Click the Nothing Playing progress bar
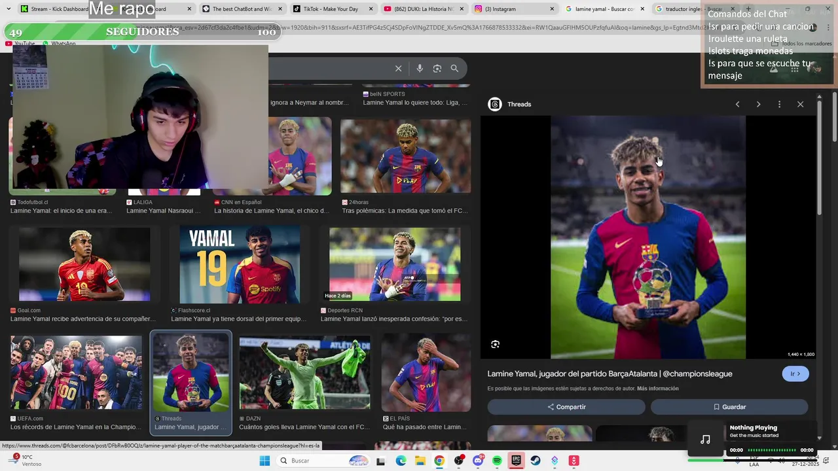The height and width of the screenshot is (471, 838). click(x=772, y=450)
